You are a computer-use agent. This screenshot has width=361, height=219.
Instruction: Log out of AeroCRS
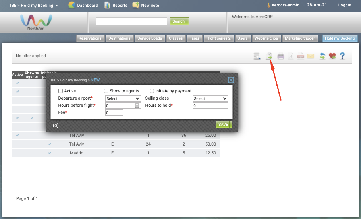345,5
